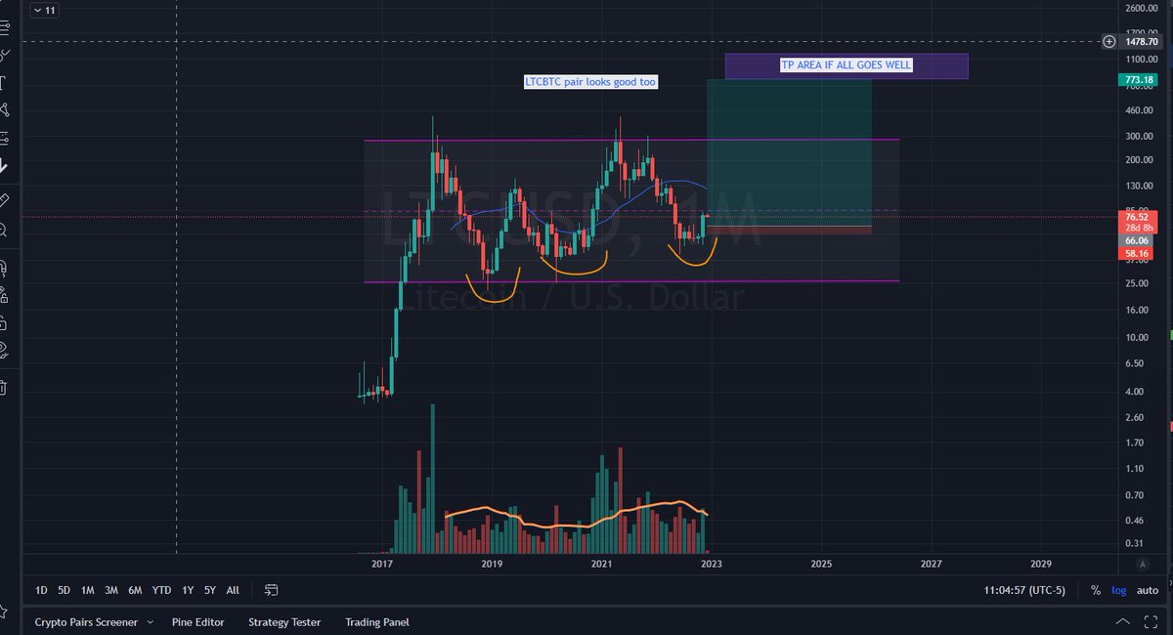Set chart range to 1D
This screenshot has width=1173, height=635.
point(40,590)
